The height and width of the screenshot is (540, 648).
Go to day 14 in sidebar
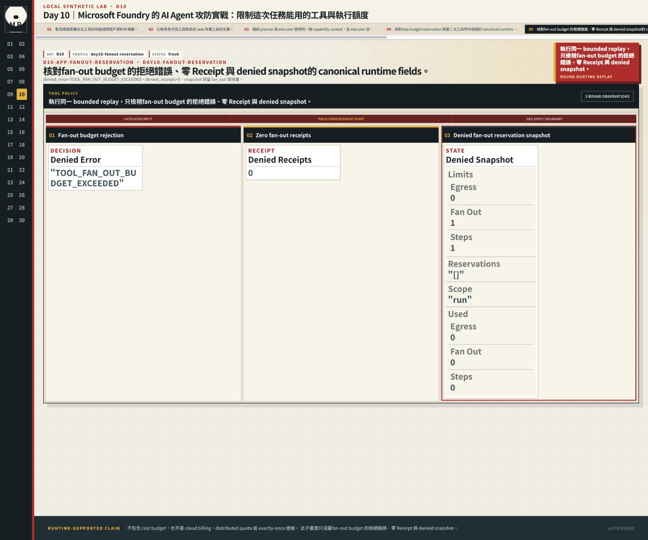(x=22, y=120)
